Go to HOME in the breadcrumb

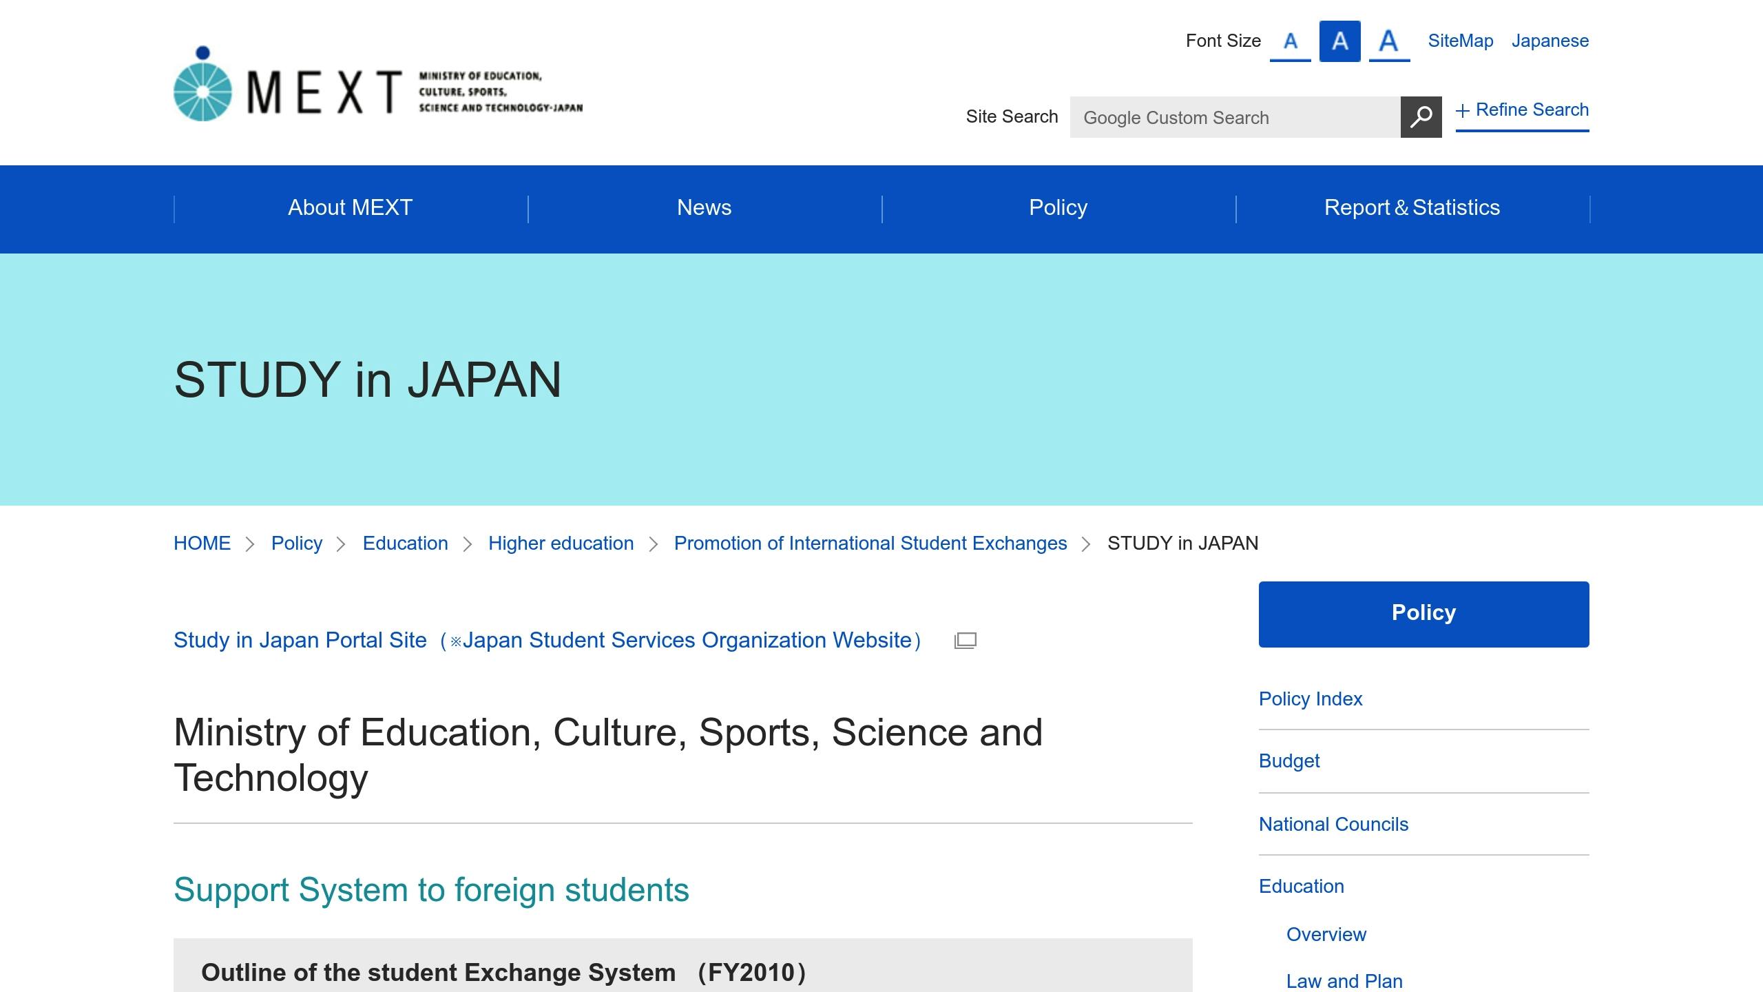point(202,543)
